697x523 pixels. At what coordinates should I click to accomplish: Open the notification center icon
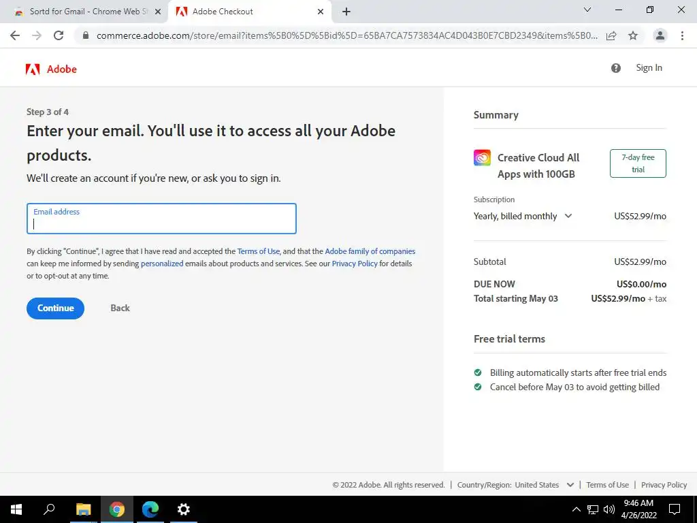click(675, 509)
